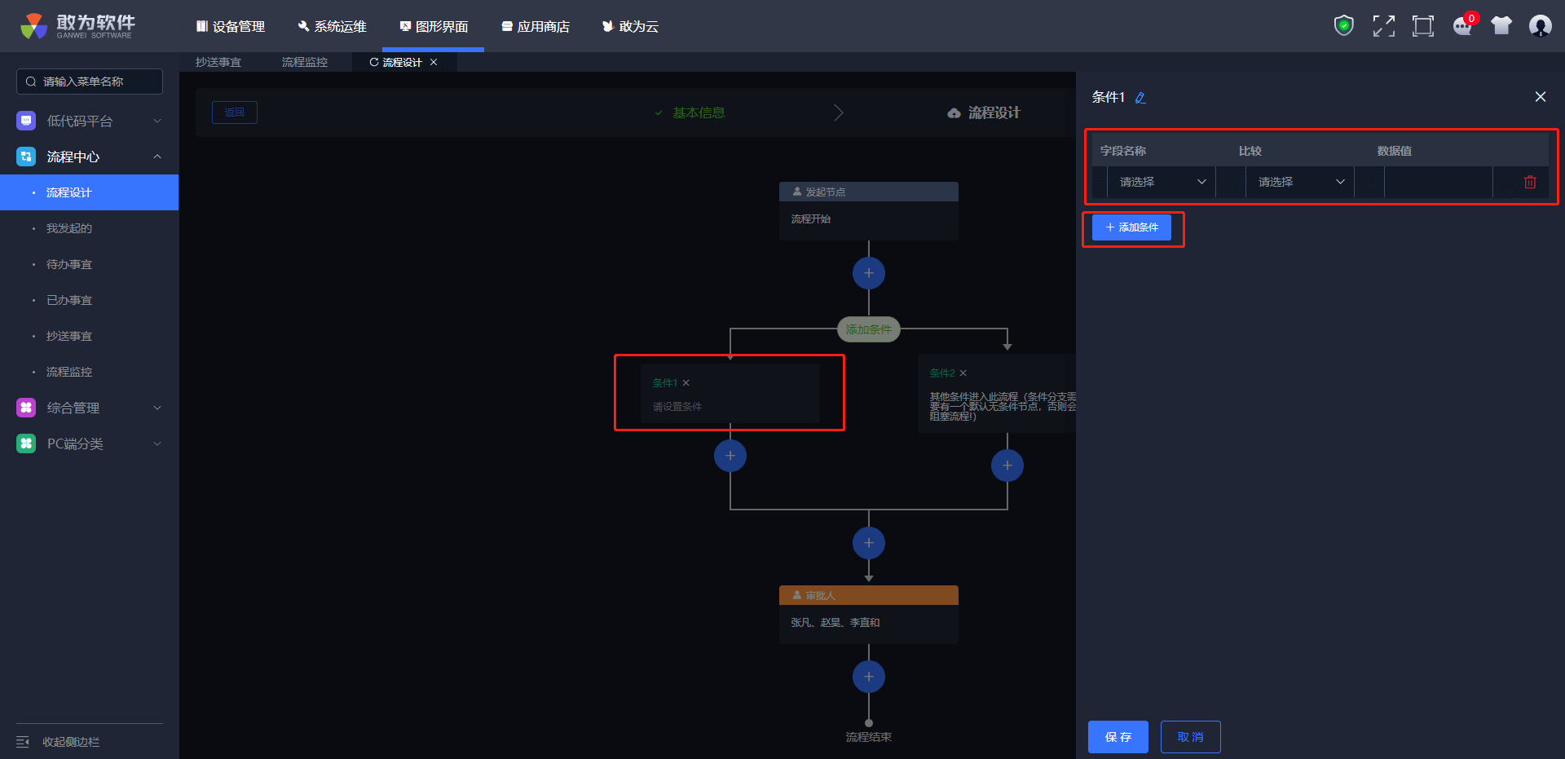Click the 低代码平台 sidebar icon
This screenshot has height=759, width=1565.
[26, 121]
